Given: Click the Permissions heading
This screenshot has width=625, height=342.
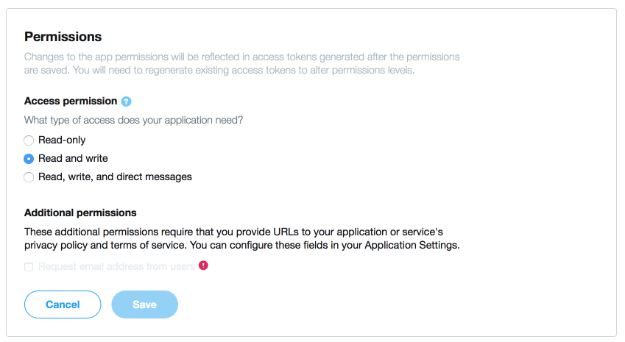Looking at the screenshot, I should [x=63, y=37].
